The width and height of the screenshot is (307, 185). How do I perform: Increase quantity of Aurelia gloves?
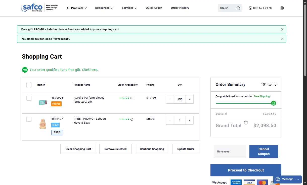[x=190, y=99]
